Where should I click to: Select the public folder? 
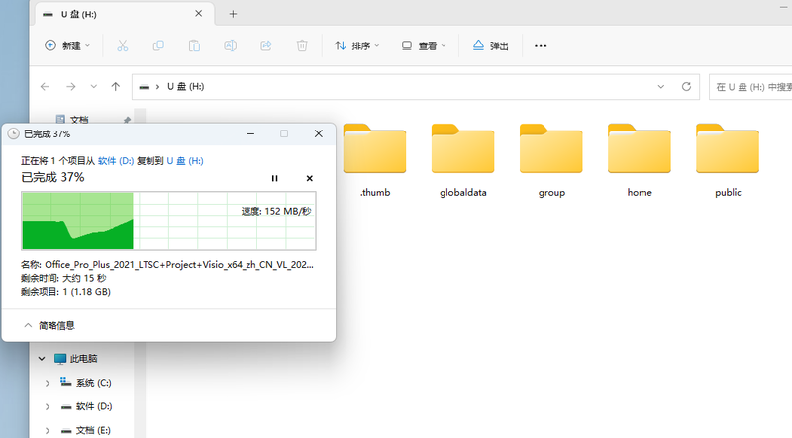pyautogui.click(x=728, y=160)
